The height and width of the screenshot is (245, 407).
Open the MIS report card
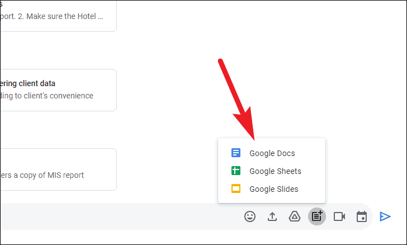[58, 169]
